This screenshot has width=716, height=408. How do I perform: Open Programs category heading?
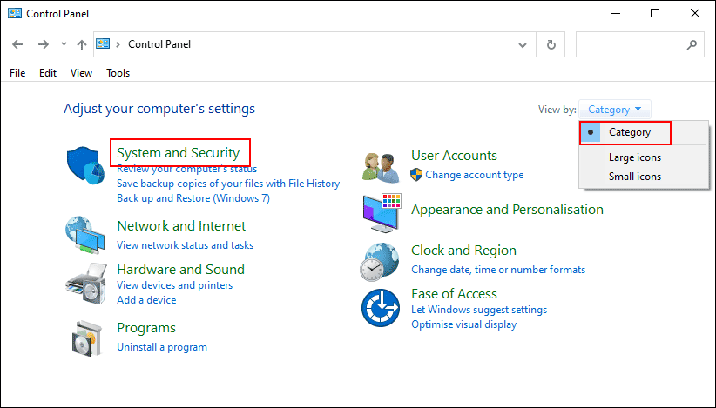[x=146, y=328]
